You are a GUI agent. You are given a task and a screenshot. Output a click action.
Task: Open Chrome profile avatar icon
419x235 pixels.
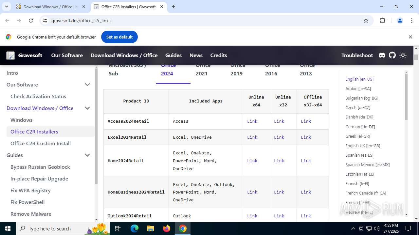400,21
